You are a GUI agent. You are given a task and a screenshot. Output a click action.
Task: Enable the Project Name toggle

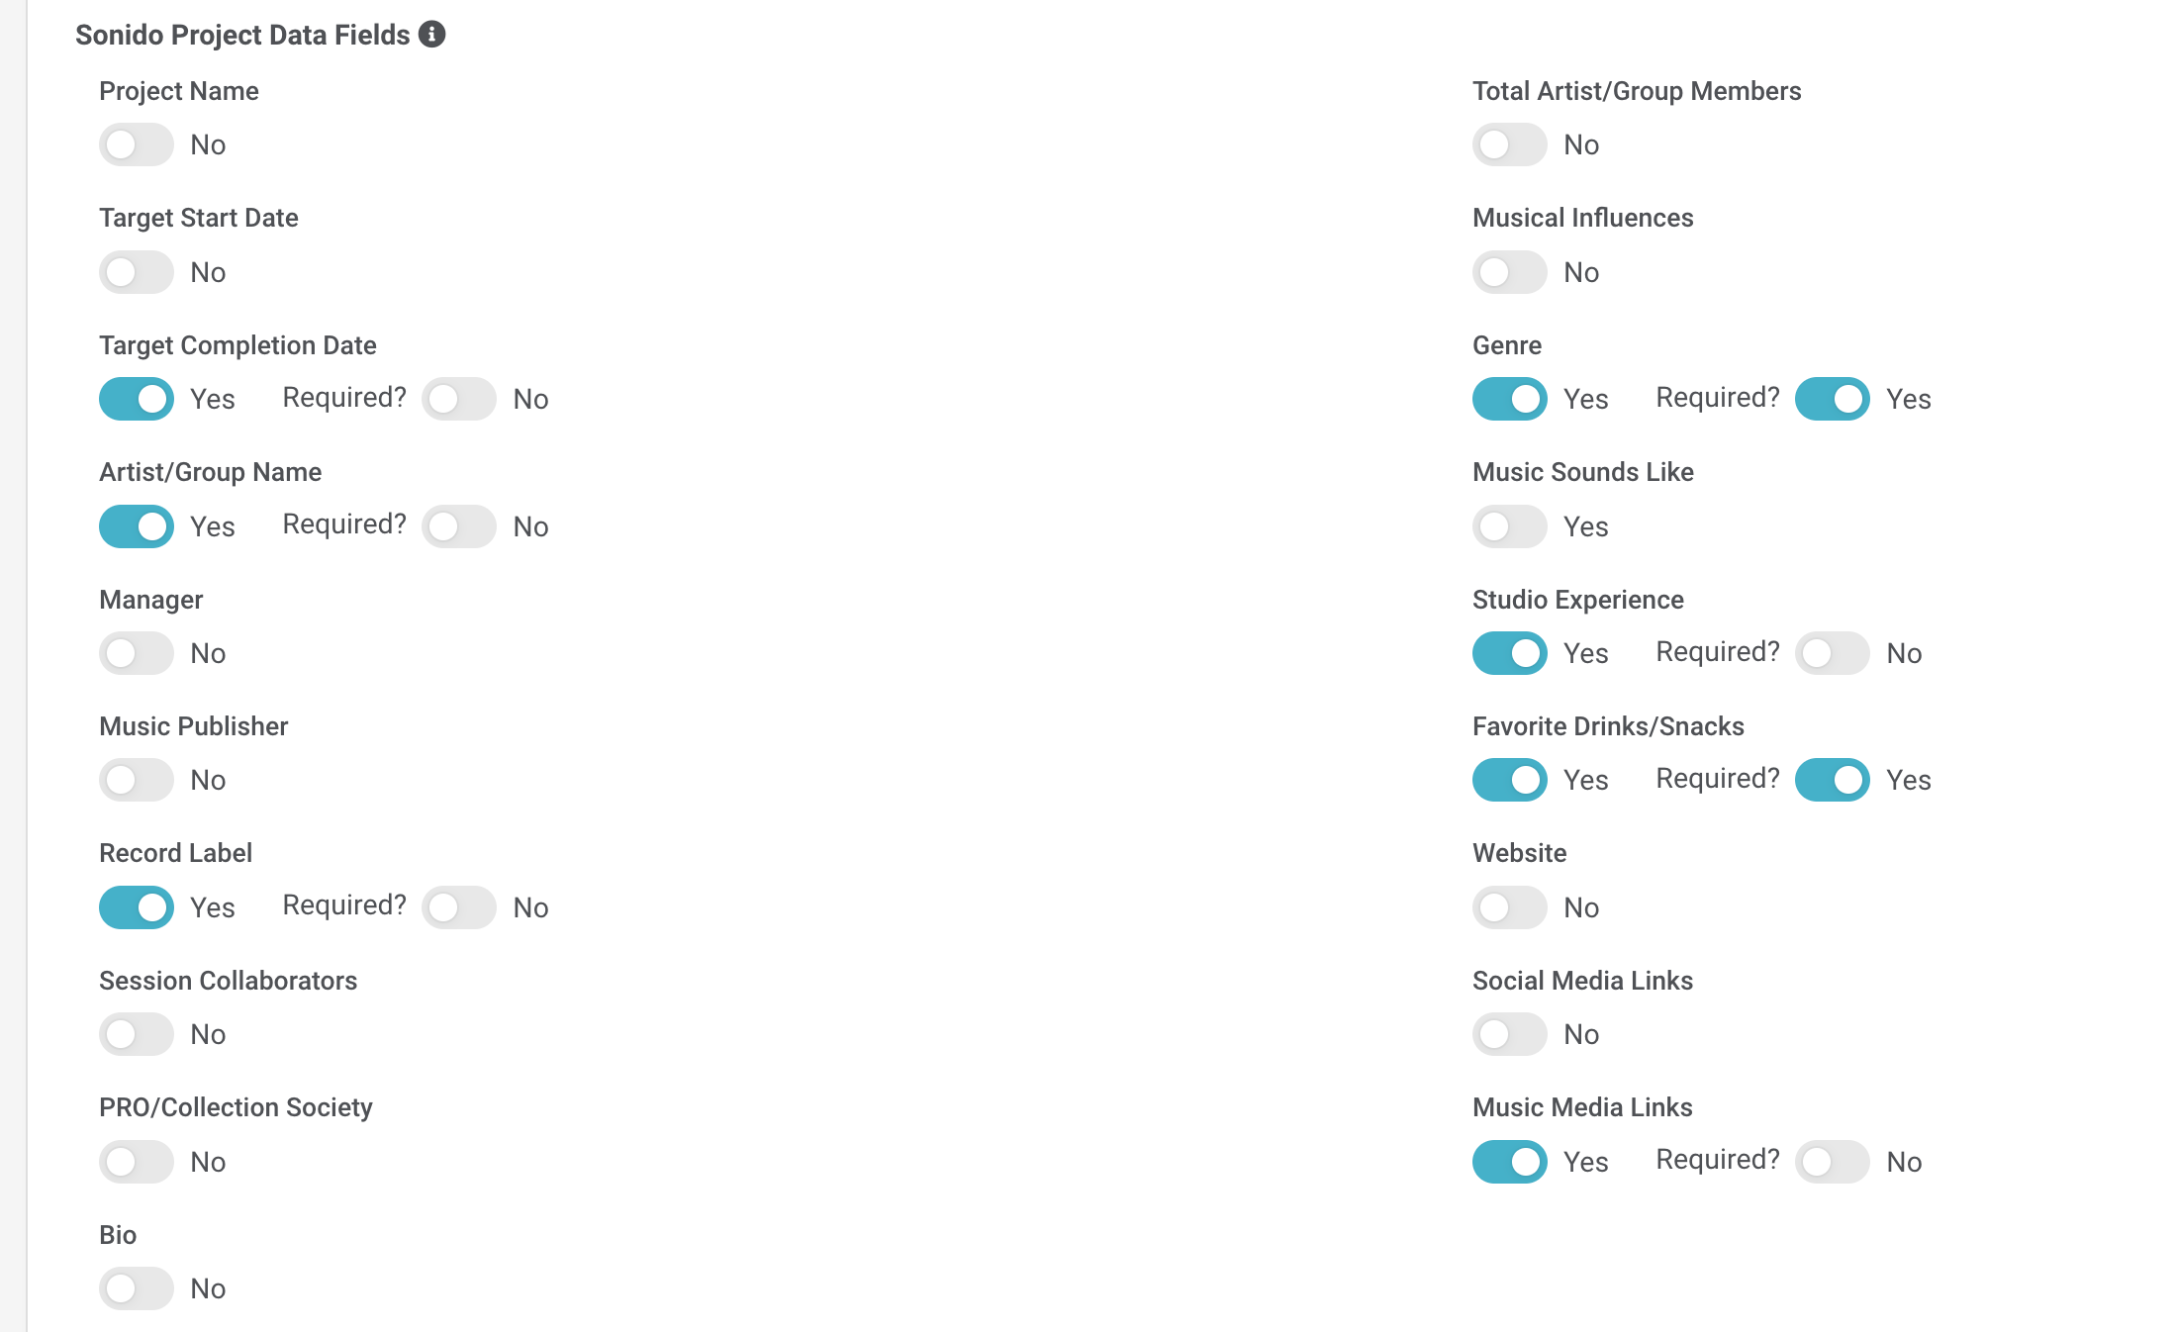(137, 145)
